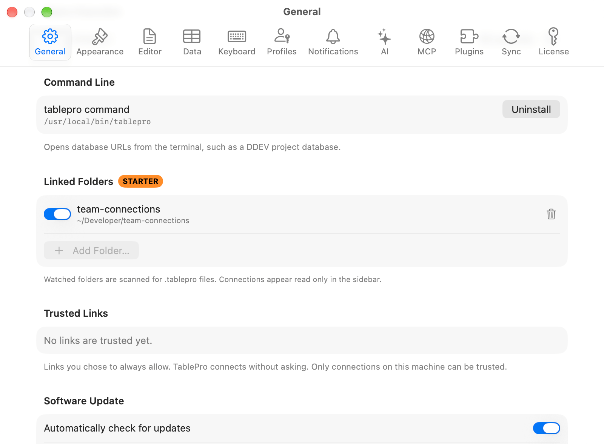Click the 'Automatically check for updates' label

[x=117, y=428]
